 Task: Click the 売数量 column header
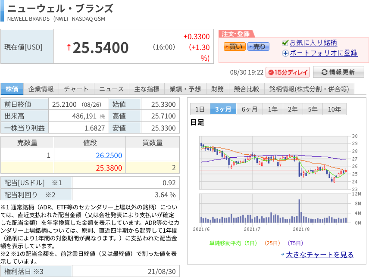[x=27, y=143]
